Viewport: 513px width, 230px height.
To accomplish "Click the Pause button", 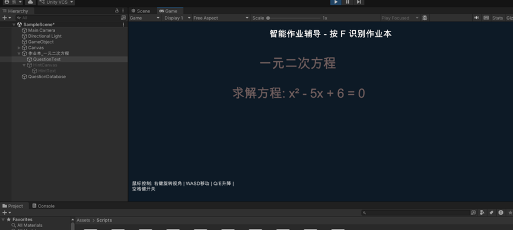I will coord(347,2).
